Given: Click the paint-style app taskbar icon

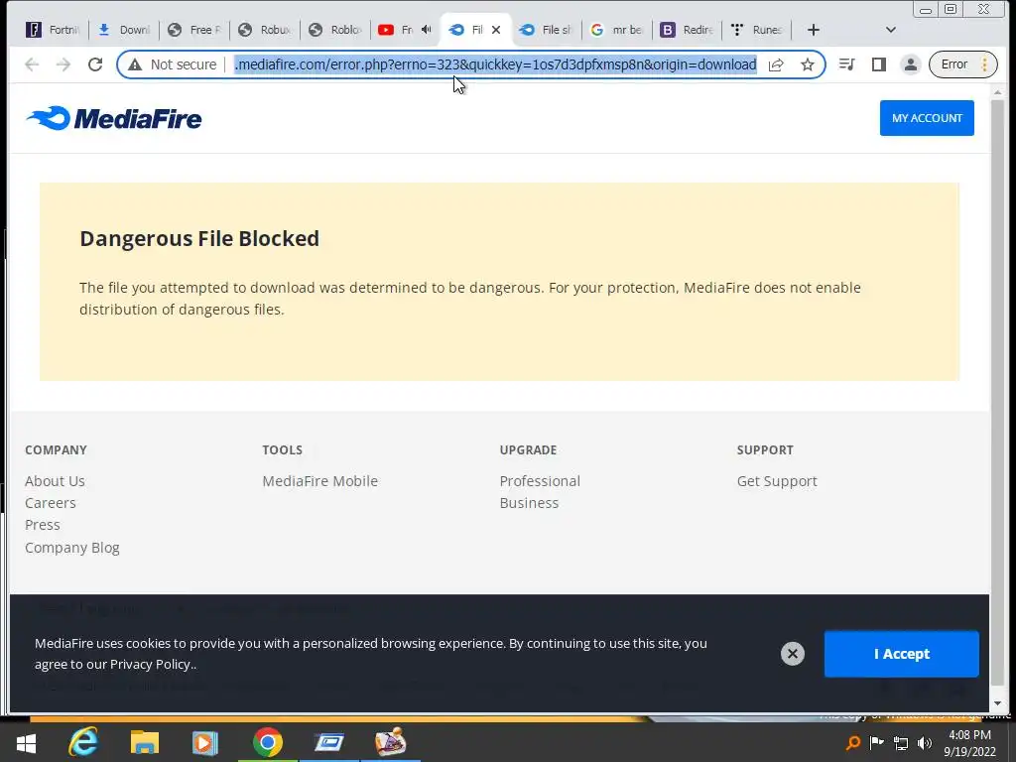Looking at the screenshot, I should tap(390, 742).
